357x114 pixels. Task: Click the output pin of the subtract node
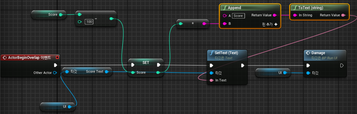(x=111, y=18)
